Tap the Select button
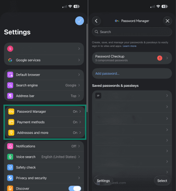Image resolution: width=176 pixels, height=191 pixels. click(x=162, y=181)
